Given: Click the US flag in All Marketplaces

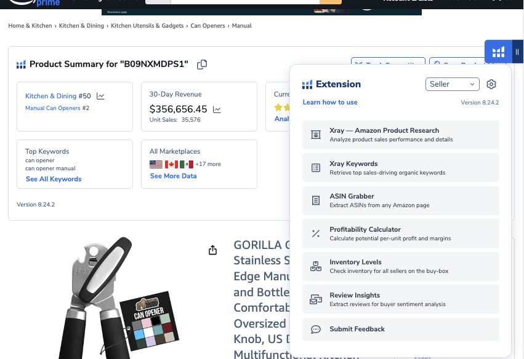Looking at the screenshot, I should [x=156, y=164].
